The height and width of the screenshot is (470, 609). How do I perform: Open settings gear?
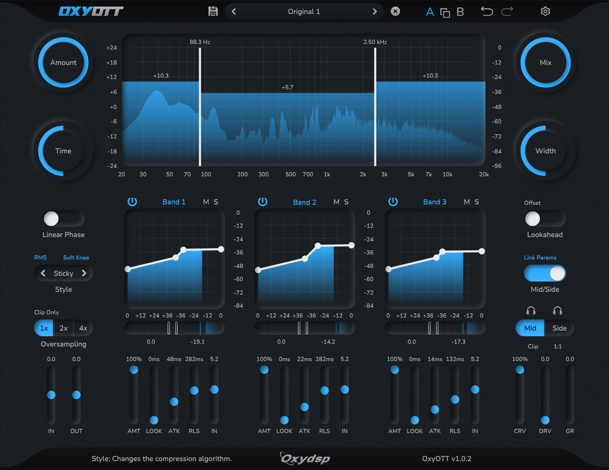tap(545, 11)
